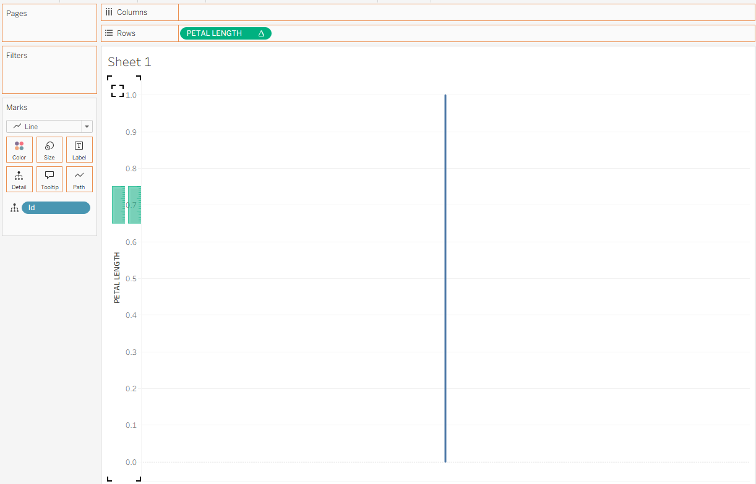Click axis tick label 0.5

point(131,279)
